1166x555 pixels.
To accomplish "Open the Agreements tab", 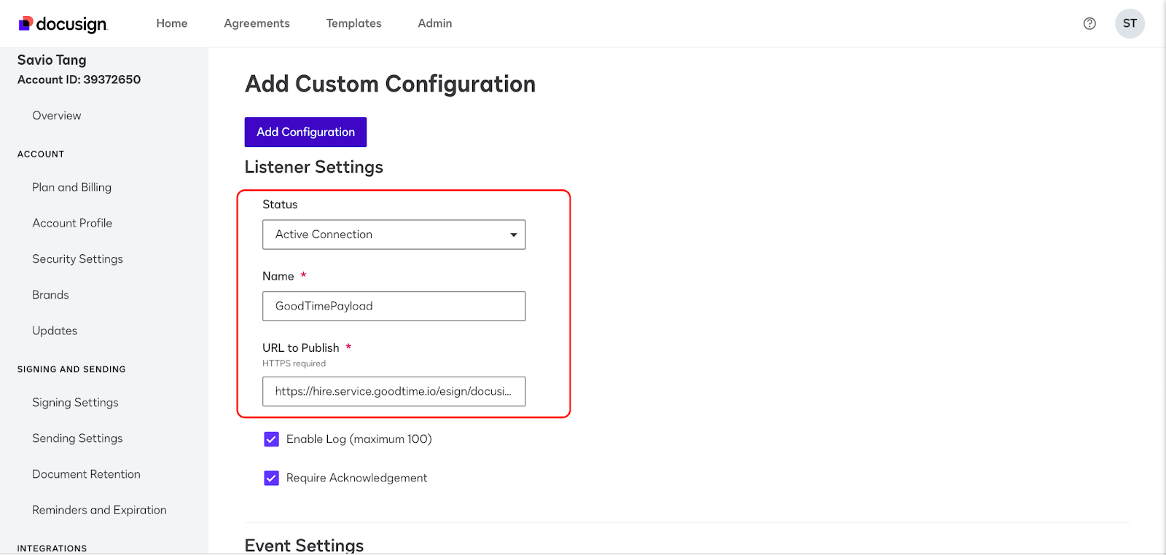I will click(257, 23).
